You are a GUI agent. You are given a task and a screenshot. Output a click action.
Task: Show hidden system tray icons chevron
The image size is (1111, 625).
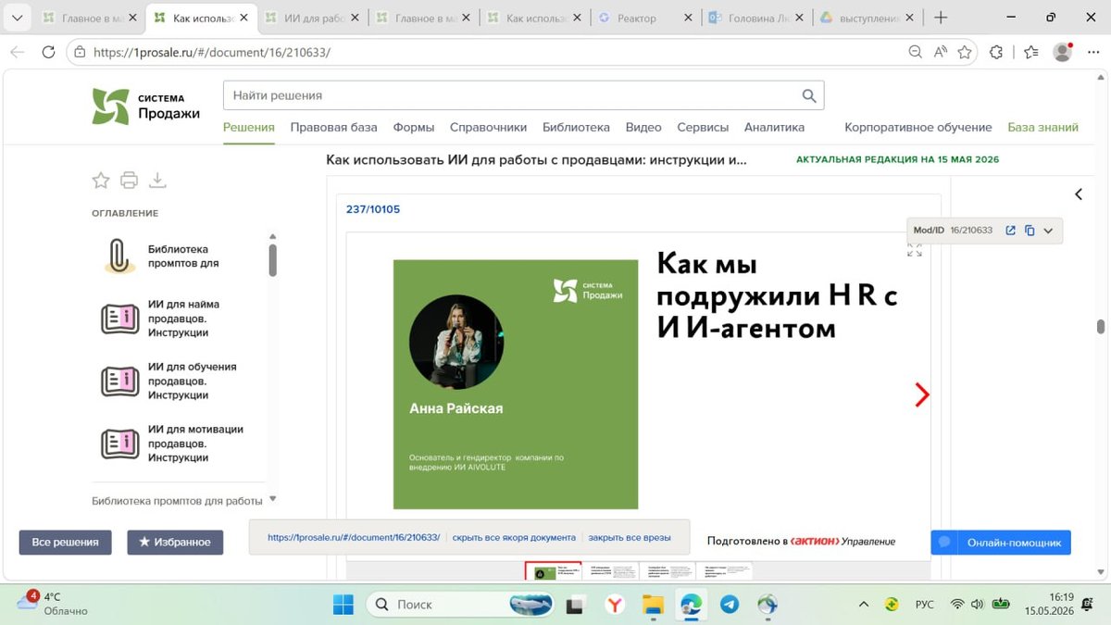pos(863,605)
